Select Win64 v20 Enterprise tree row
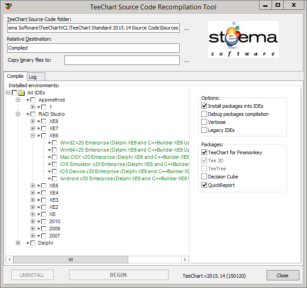Image resolution: width=307 pixels, height=288 pixels. click(x=124, y=150)
